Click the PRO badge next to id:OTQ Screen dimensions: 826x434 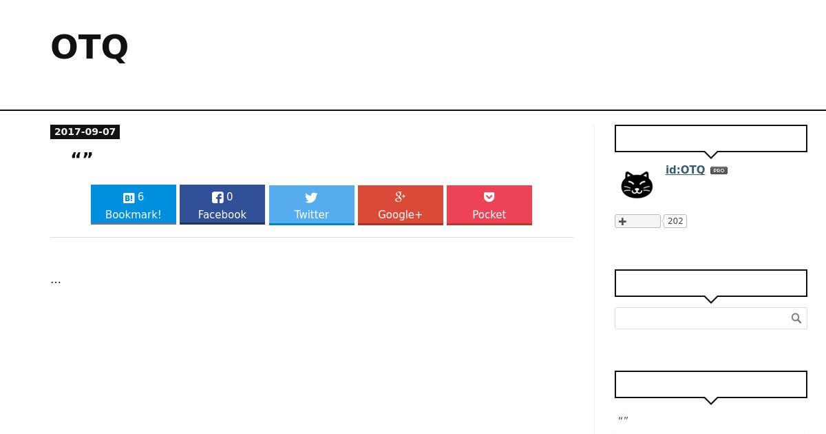719,170
